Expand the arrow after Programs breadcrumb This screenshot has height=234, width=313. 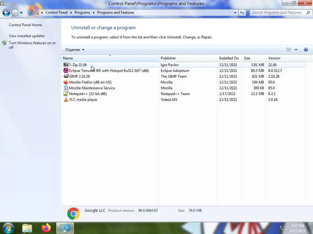(94, 12)
